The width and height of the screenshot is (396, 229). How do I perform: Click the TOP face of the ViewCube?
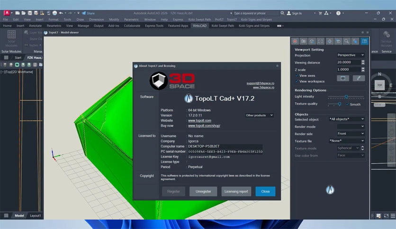tap(379, 85)
